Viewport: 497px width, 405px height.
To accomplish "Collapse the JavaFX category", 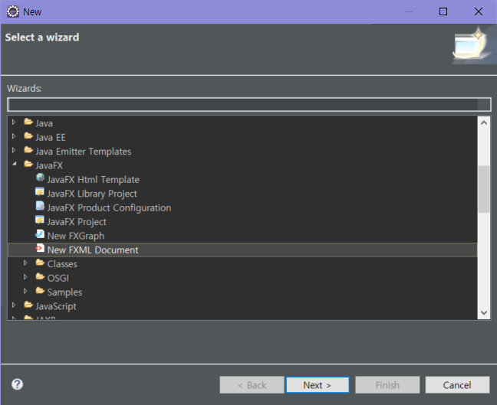I will point(15,164).
